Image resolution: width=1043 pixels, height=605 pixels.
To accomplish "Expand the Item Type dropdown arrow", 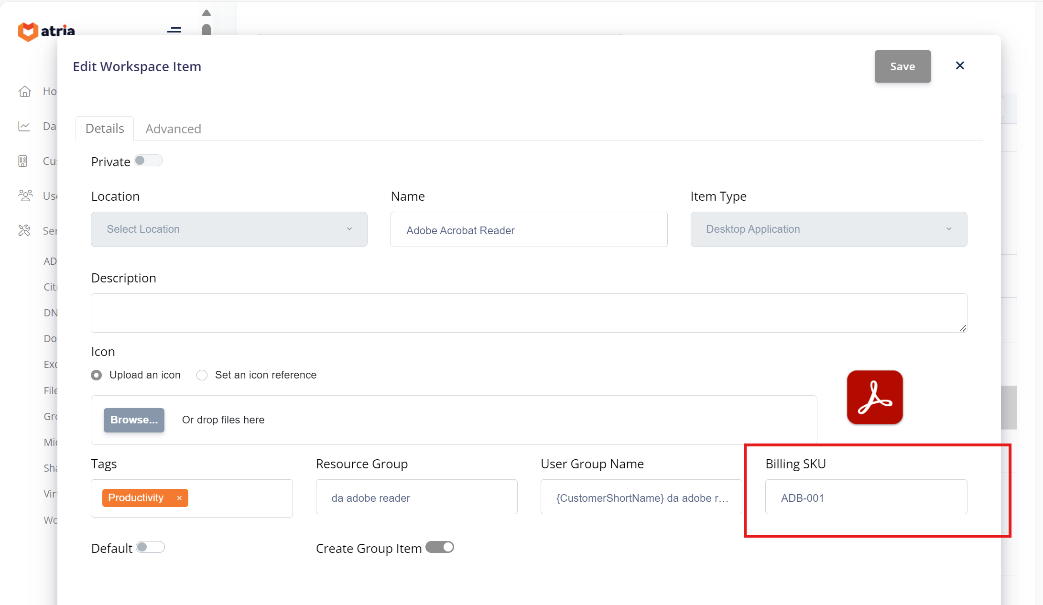I will [x=948, y=229].
